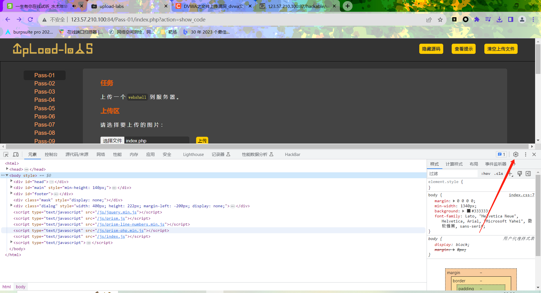
Task: Click the 选择文件 file chooser
Action: pos(112,140)
